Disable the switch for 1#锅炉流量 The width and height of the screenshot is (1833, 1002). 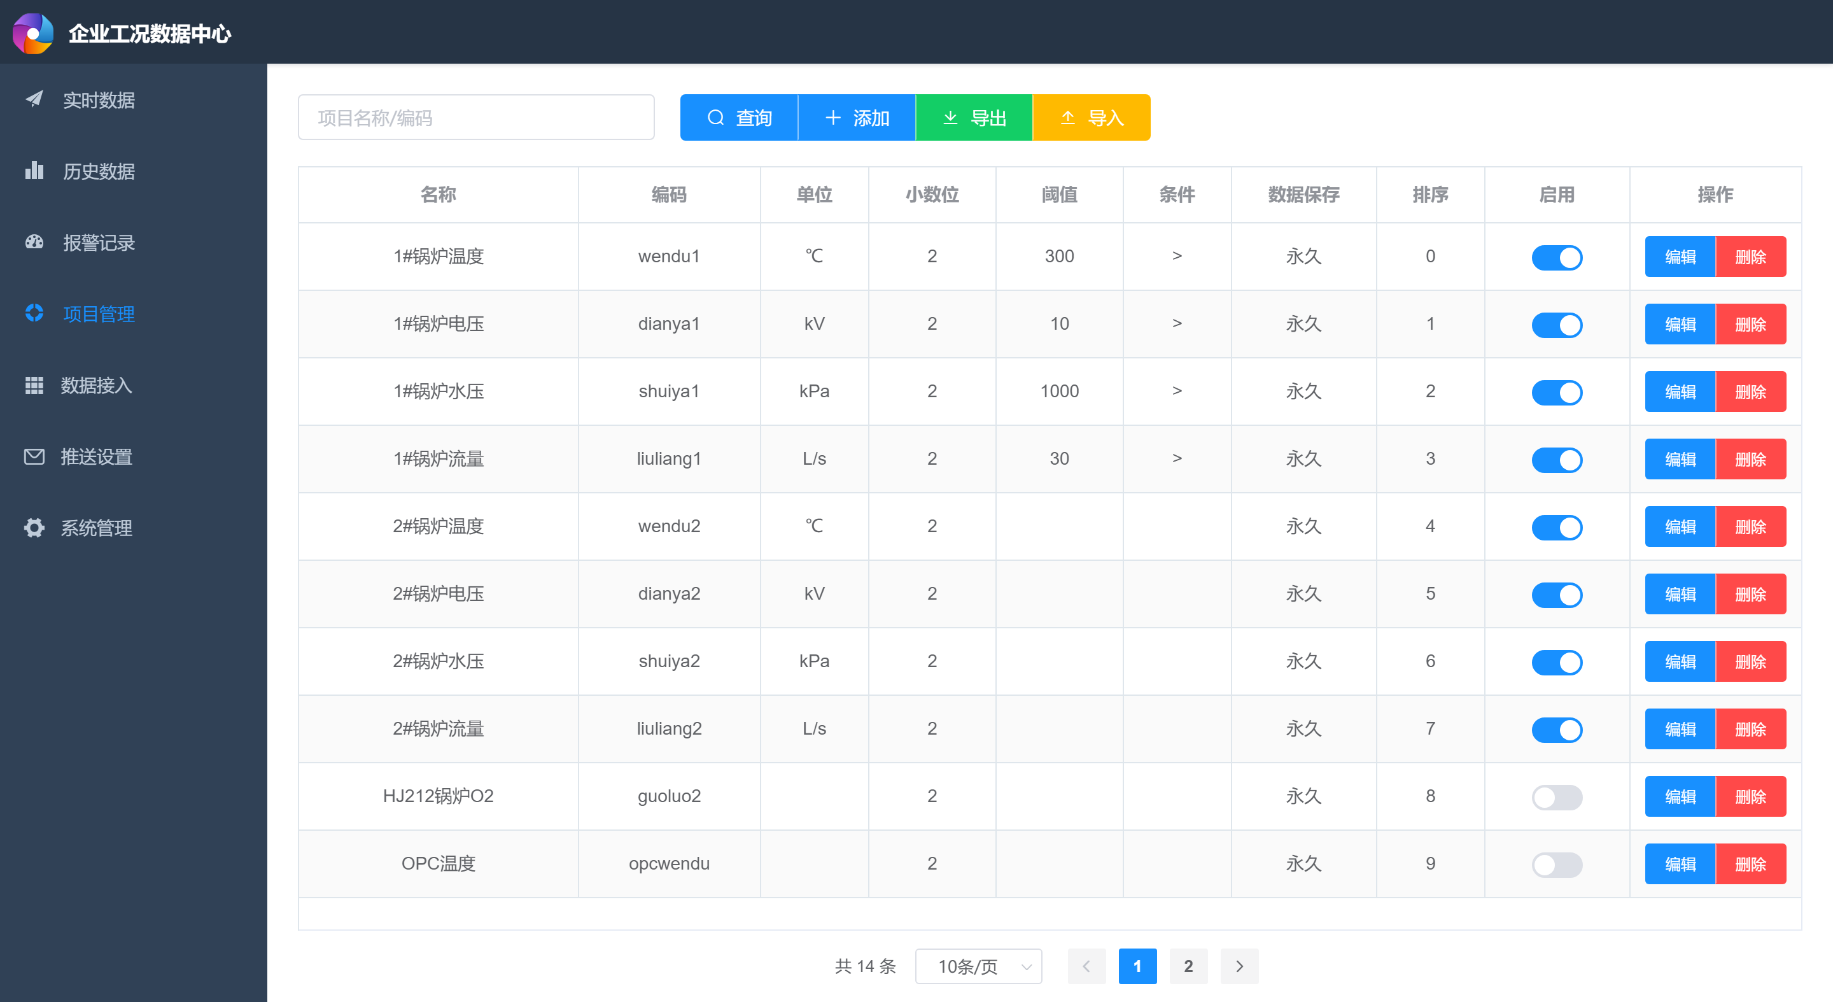tap(1557, 460)
